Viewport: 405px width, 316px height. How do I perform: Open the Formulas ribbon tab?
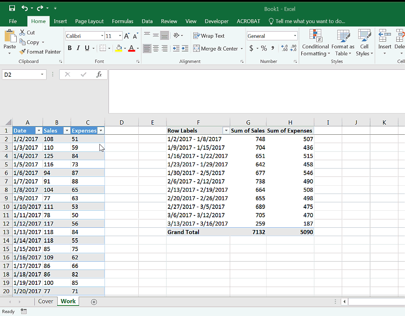123,21
